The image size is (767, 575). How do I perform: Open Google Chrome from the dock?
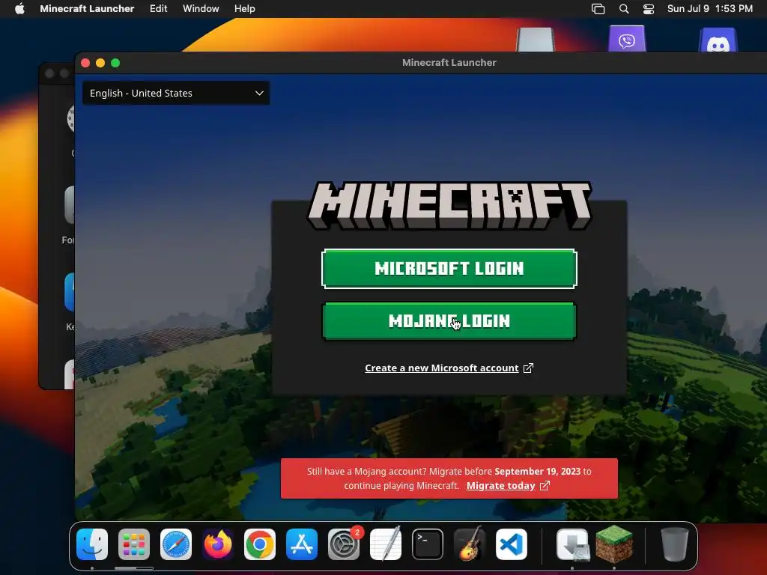coord(260,544)
